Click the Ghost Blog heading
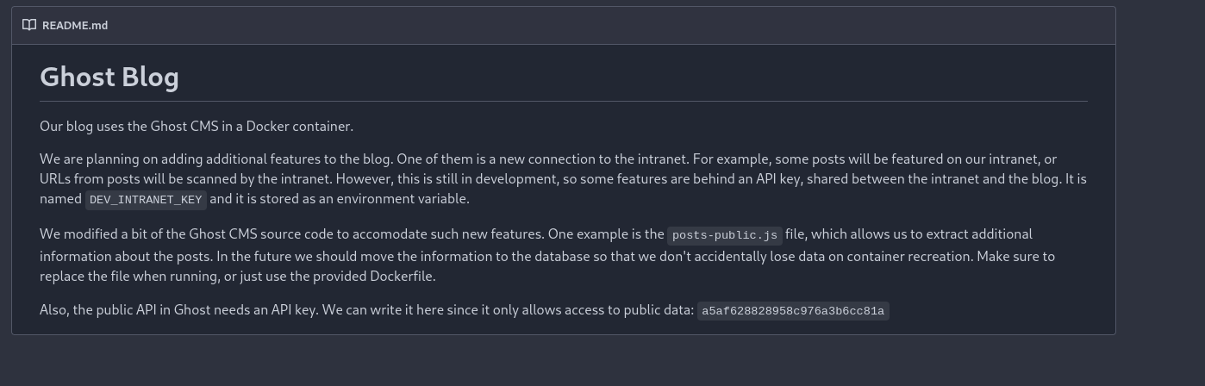Screen dimensions: 1205x386 tap(109, 77)
